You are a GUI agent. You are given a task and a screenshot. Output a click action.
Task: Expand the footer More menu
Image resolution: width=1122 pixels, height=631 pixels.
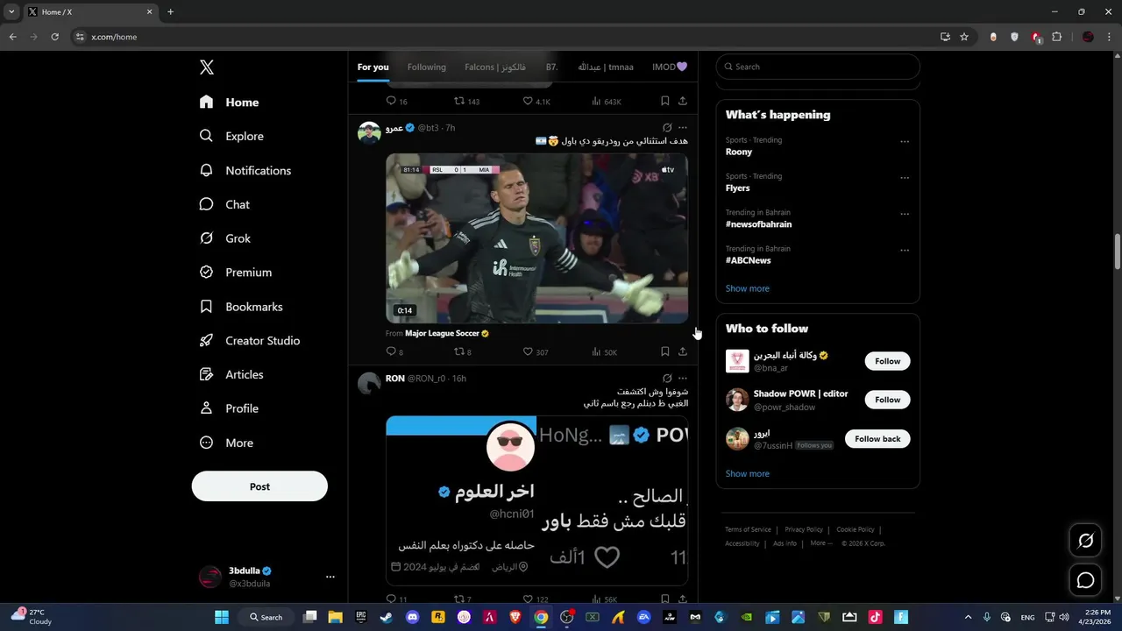(822, 543)
